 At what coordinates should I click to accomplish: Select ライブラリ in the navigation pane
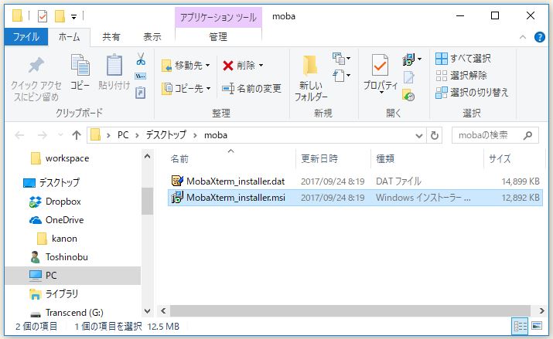pyautogui.click(x=53, y=294)
